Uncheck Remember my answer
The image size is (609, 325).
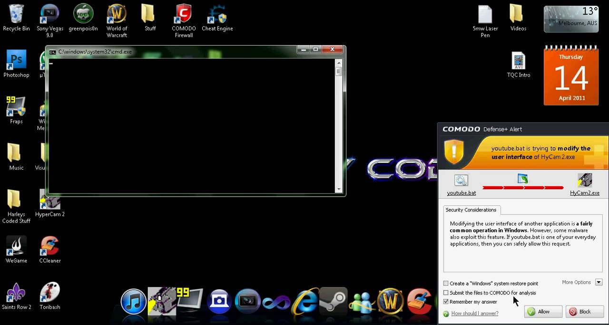point(446,302)
